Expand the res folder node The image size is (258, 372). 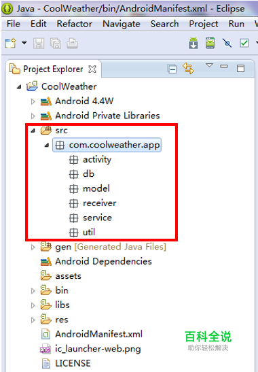(x=33, y=320)
